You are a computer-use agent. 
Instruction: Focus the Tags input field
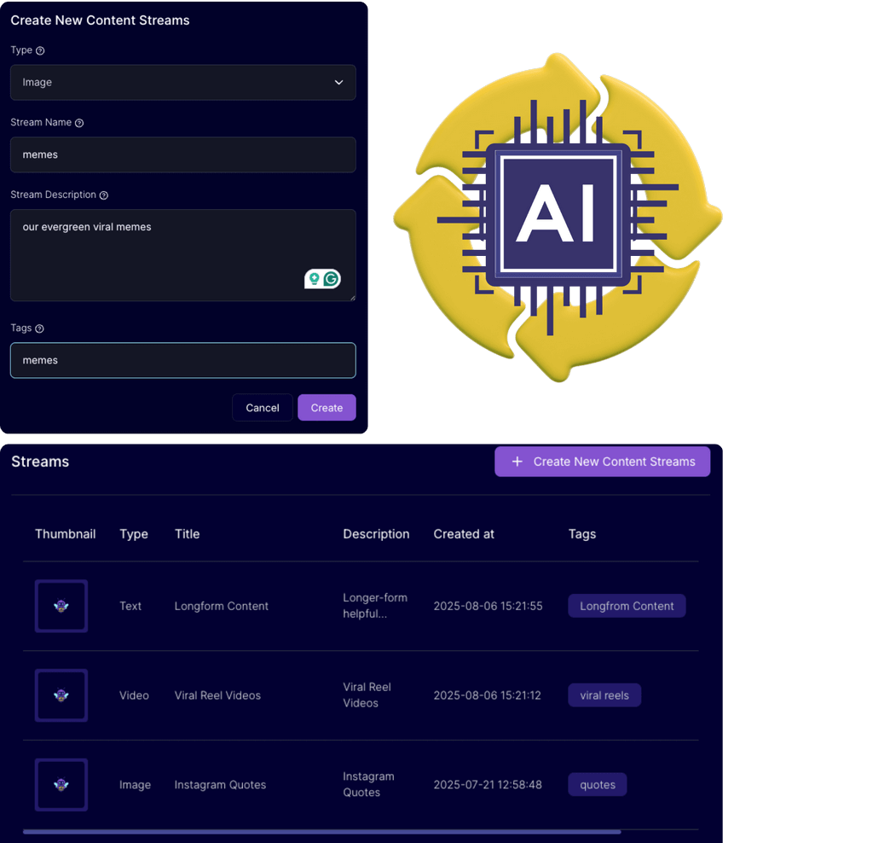click(x=182, y=360)
